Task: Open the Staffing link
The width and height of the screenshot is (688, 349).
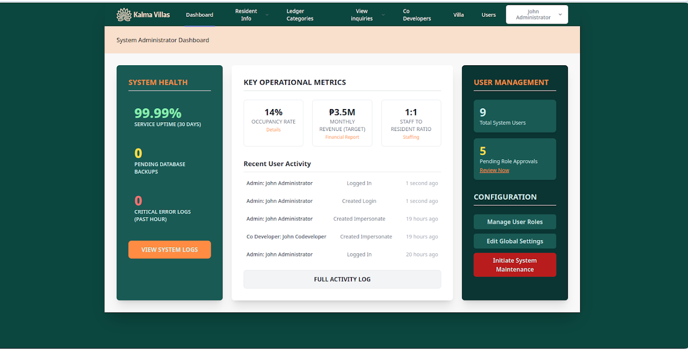Action: tap(411, 137)
